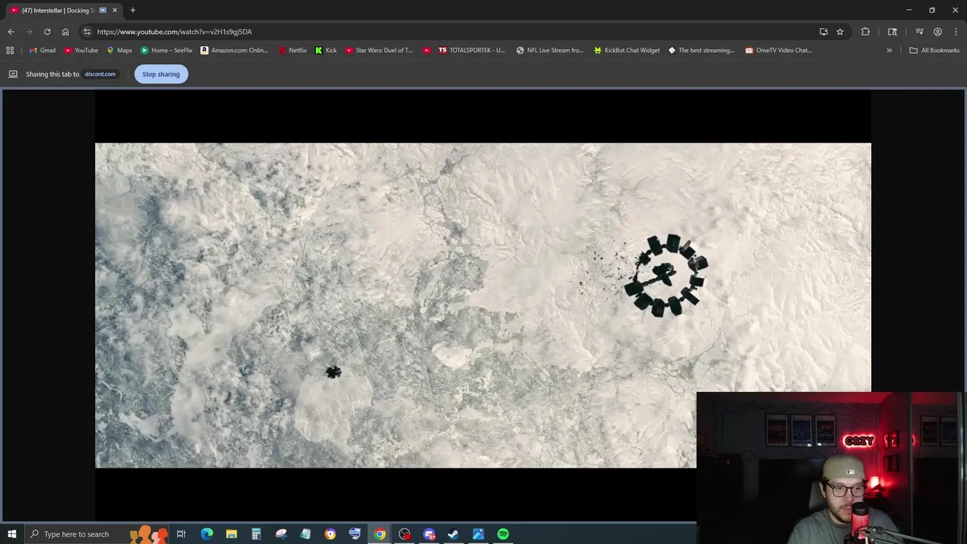The image size is (967, 544).
Task: Open Calculator from the taskbar
Action: tap(256, 534)
